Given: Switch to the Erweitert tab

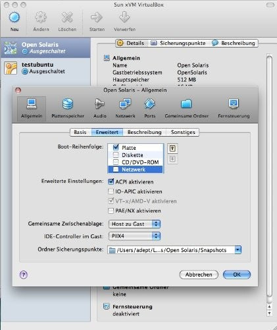Looking at the screenshot, I should click(107, 132).
